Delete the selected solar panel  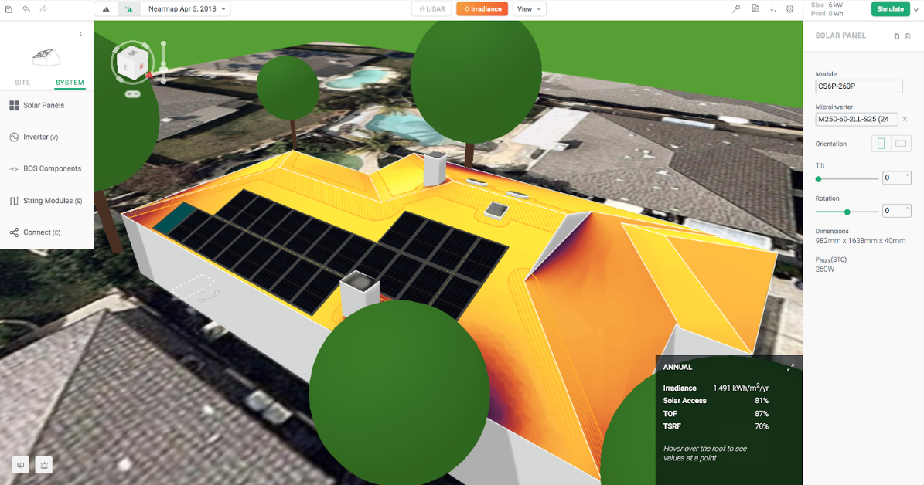tap(908, 36)
